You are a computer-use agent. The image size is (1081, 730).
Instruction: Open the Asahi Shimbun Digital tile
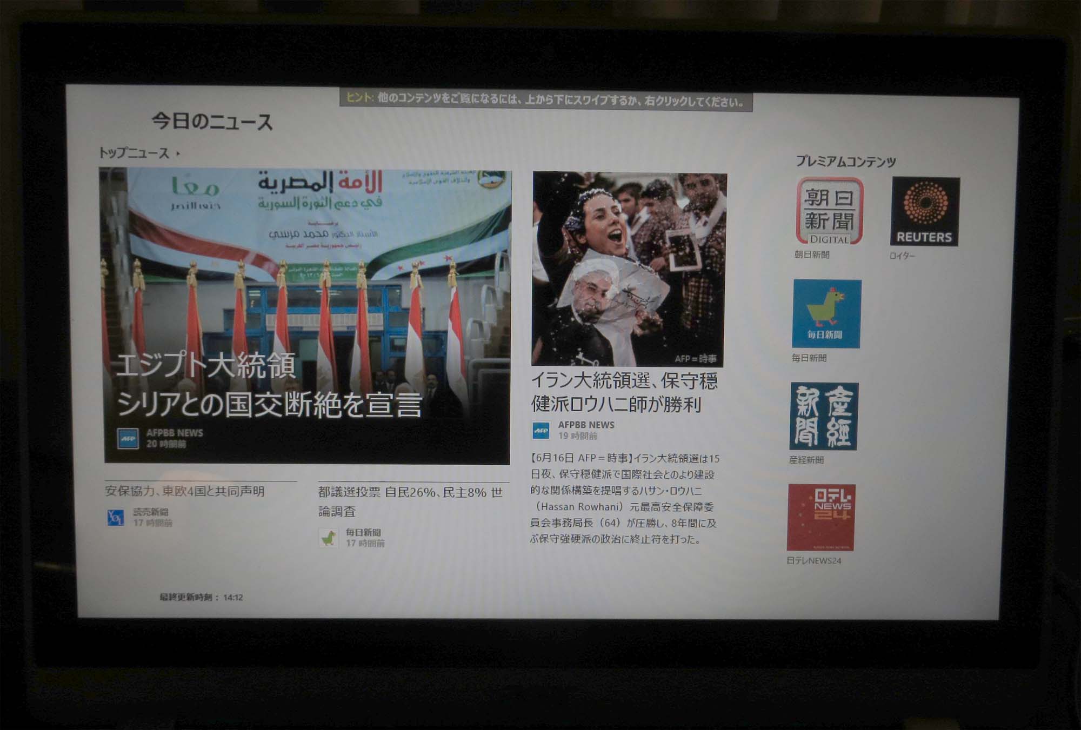(x=829, y=211)
